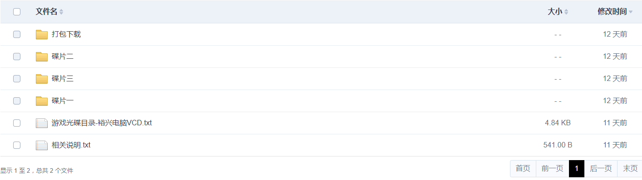The image size is (642, 180).
Task: Sort by 修改时间 using arrow
Action: coord(631,12)
